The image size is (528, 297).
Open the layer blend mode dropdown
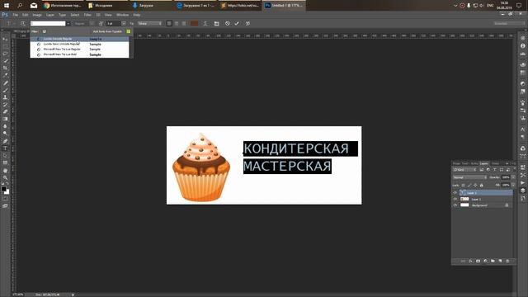click(469, 177)
